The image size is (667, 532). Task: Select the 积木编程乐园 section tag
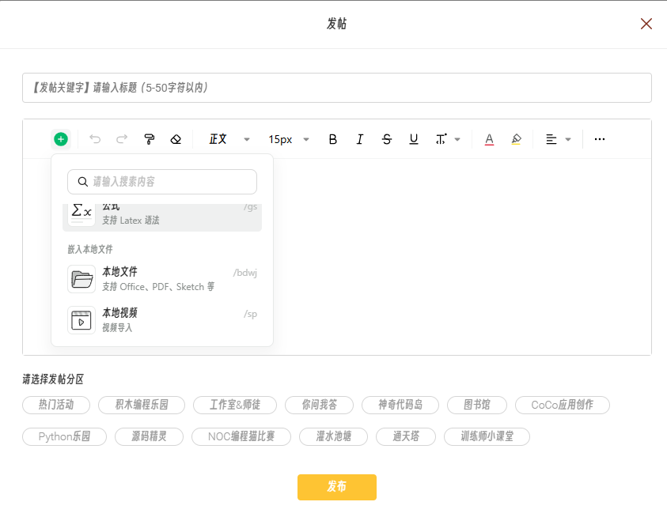[142, 405]
